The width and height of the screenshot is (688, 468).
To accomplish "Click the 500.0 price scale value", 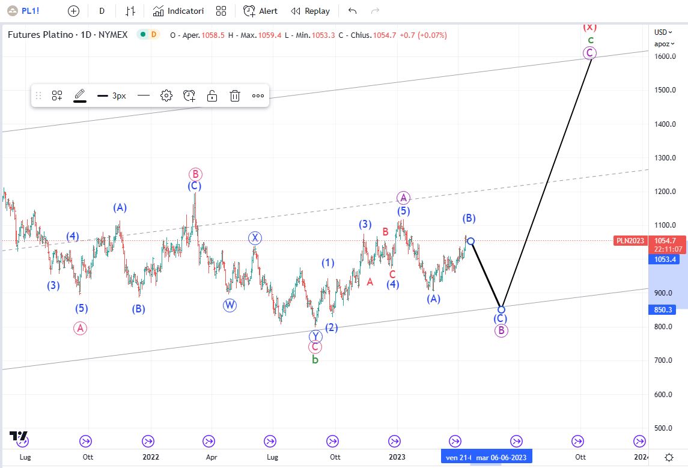I will 663,428.
